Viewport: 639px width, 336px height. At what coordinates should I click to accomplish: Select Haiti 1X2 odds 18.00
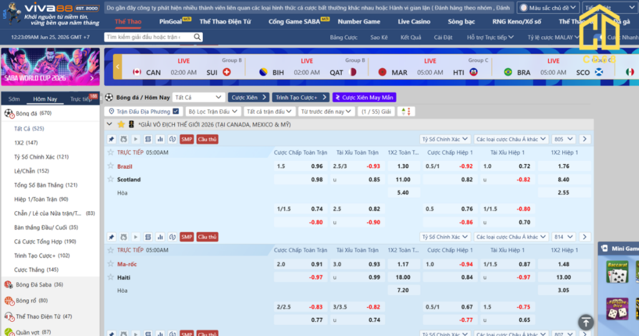coord(402,277)
